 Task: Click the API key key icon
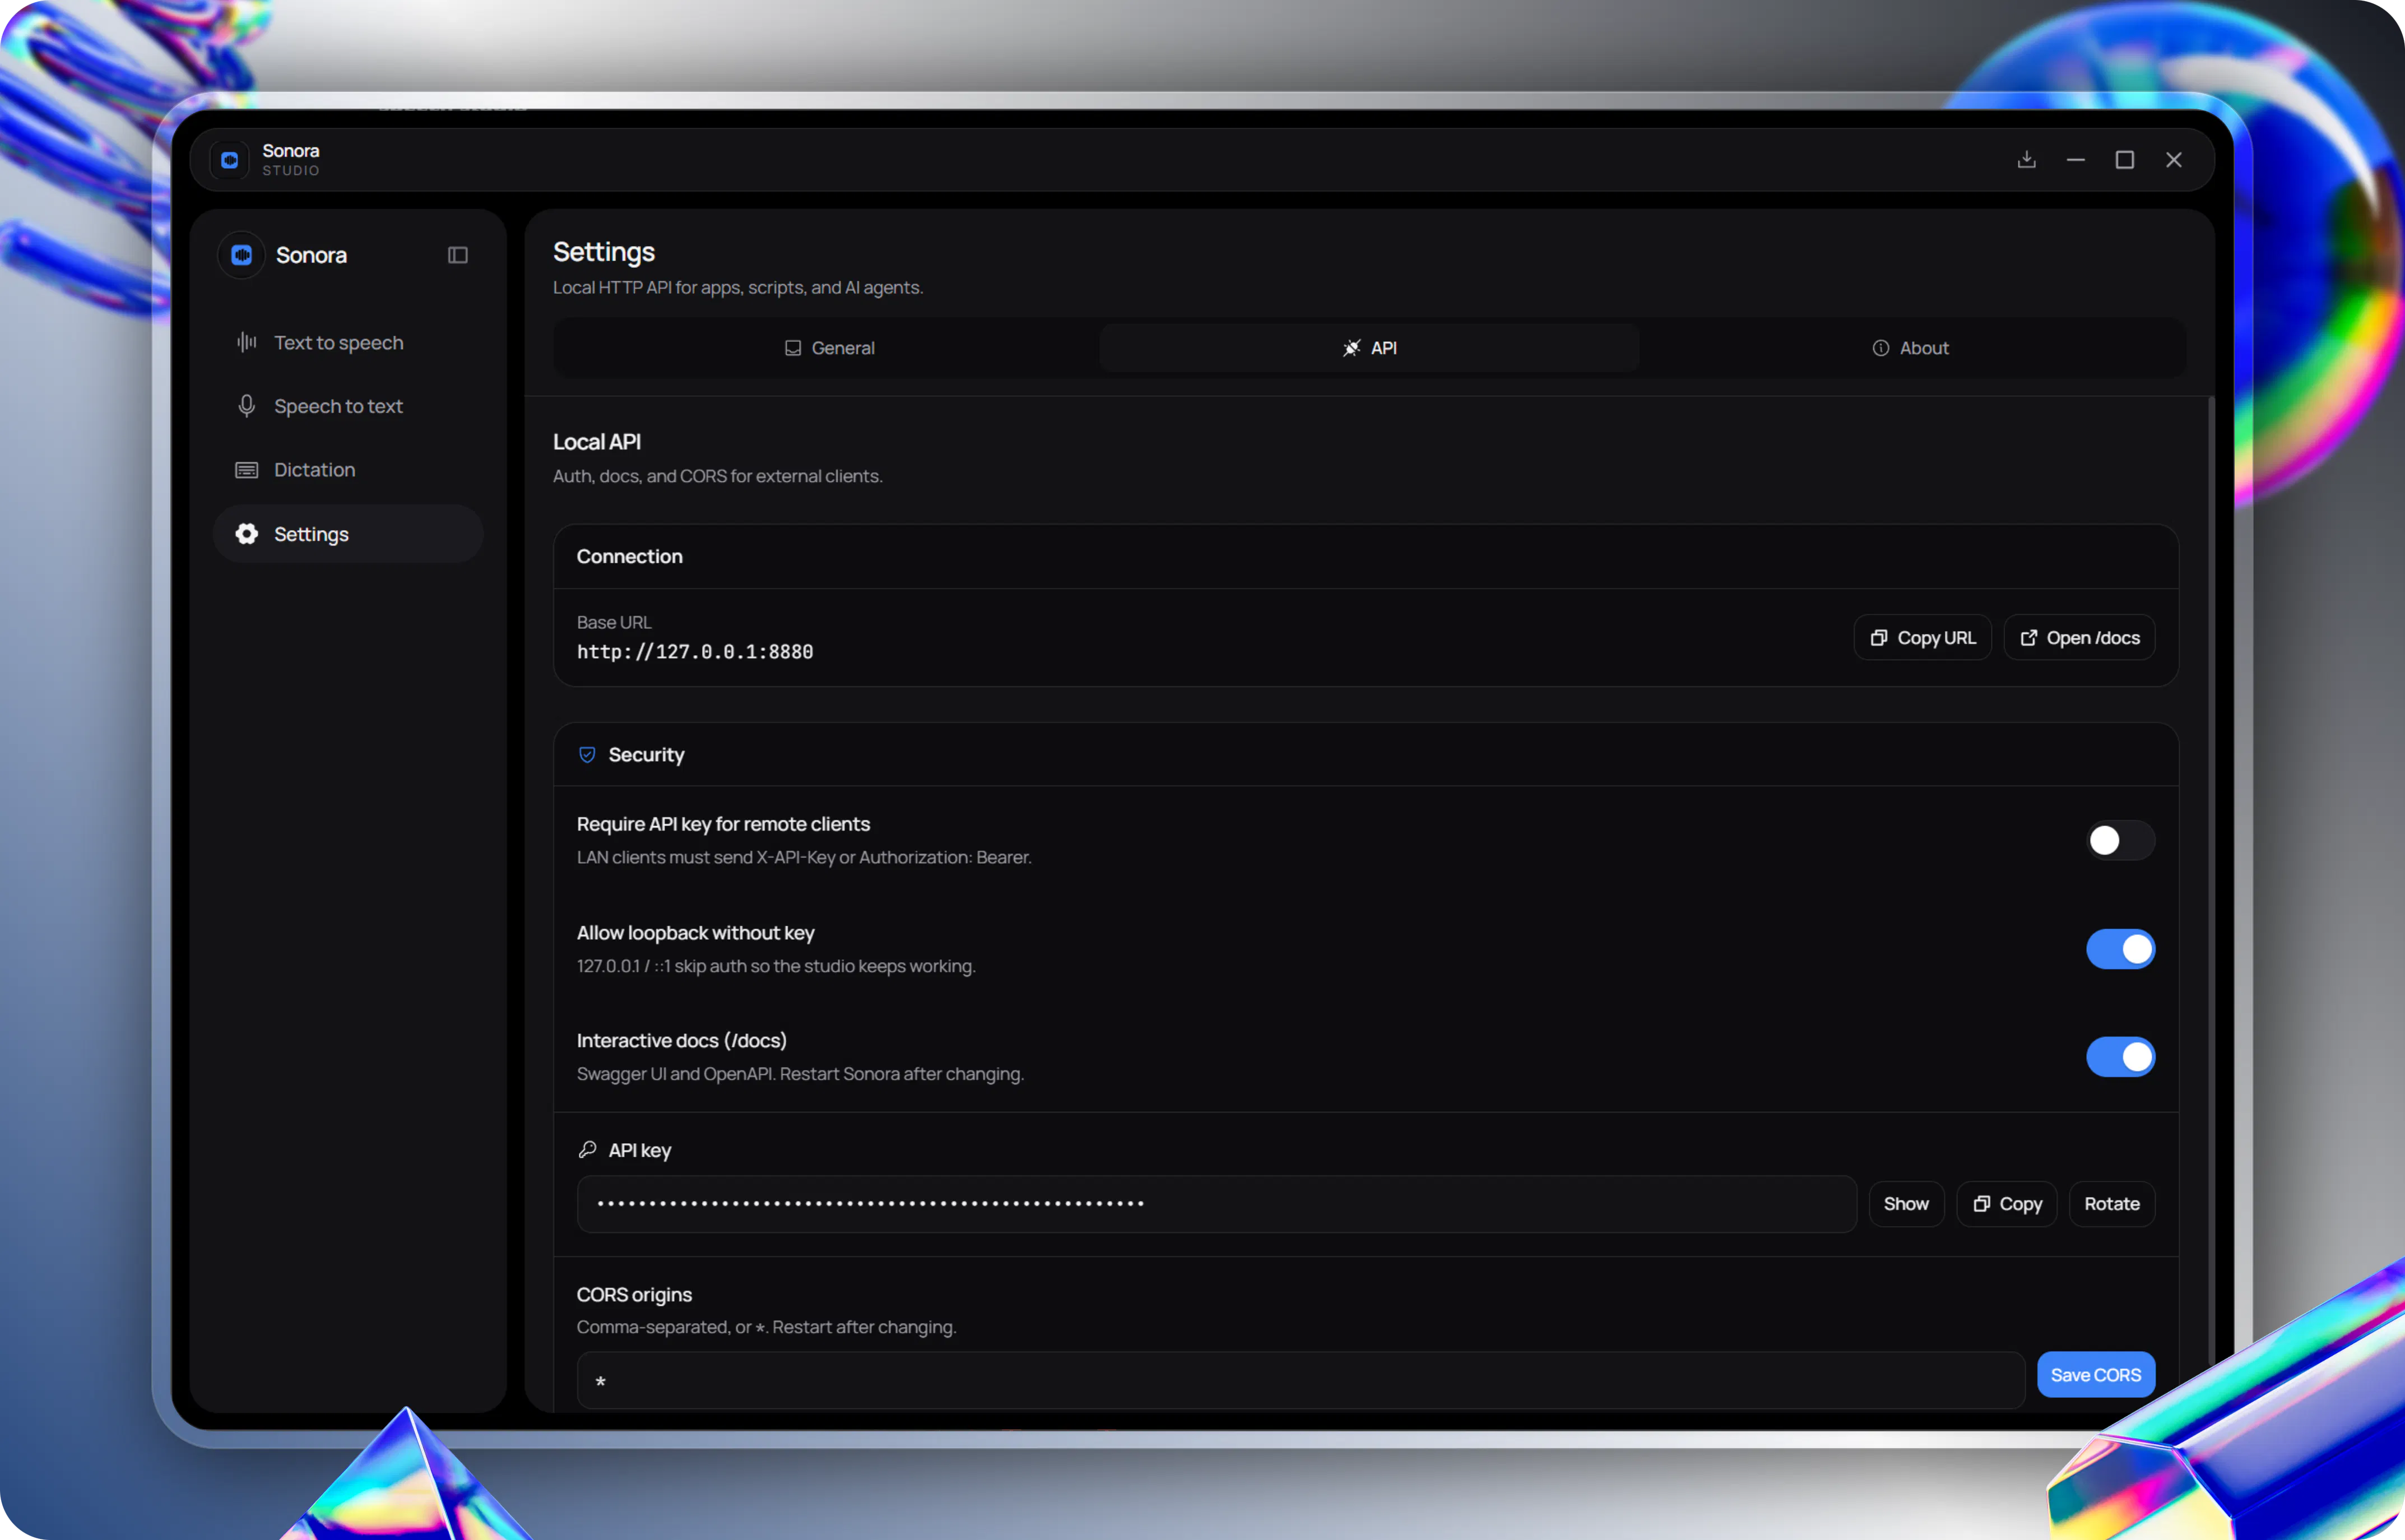588,1150
